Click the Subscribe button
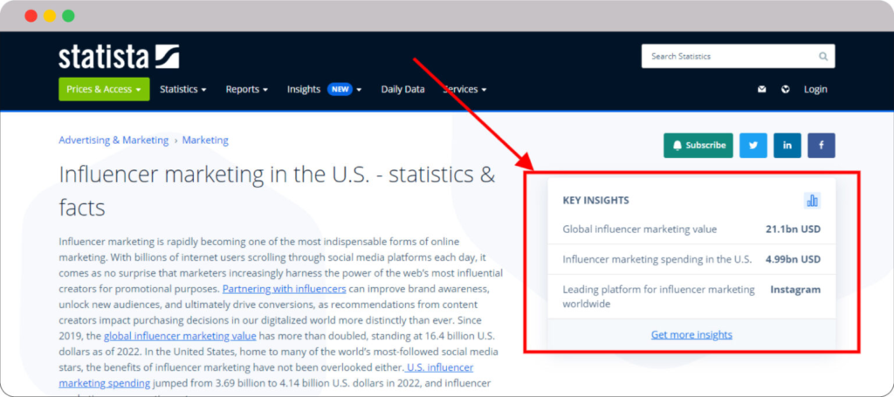894x397 pixels. coord(698,146)
